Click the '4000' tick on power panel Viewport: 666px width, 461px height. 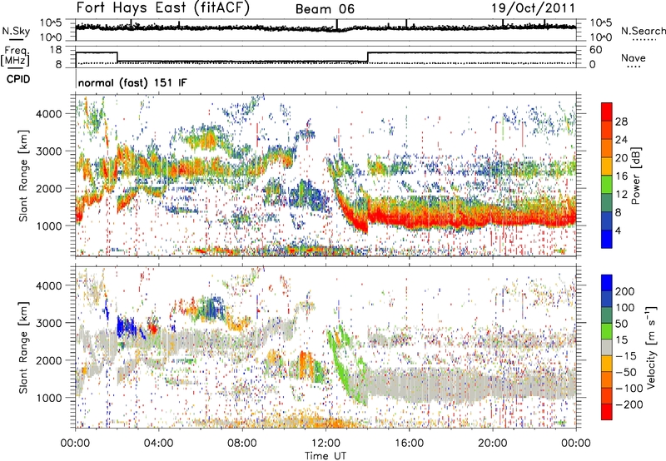pyautogui.click(x=49, y=114)
